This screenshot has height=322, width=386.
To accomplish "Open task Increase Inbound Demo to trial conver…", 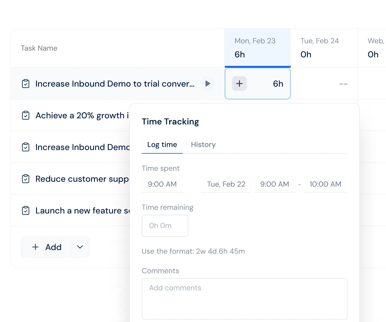I will [115, 84].
